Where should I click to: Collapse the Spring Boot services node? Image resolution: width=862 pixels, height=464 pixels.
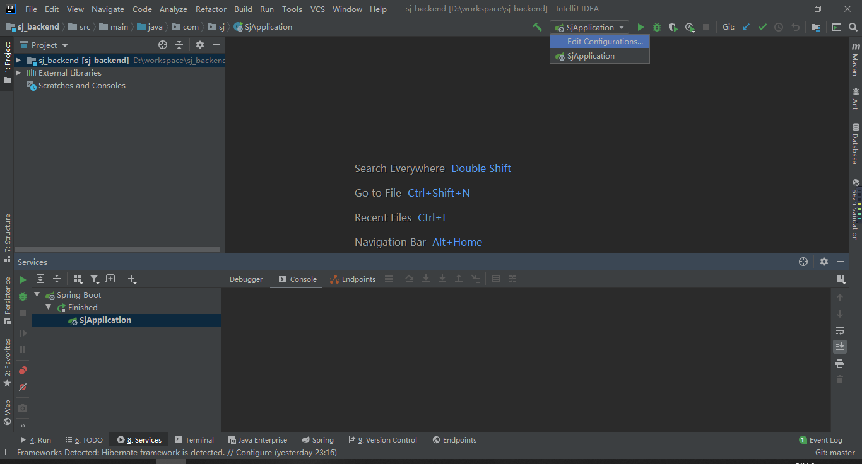click(x=37, y=295)
